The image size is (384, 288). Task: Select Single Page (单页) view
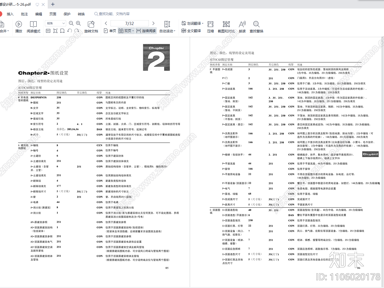click(110, 31)
